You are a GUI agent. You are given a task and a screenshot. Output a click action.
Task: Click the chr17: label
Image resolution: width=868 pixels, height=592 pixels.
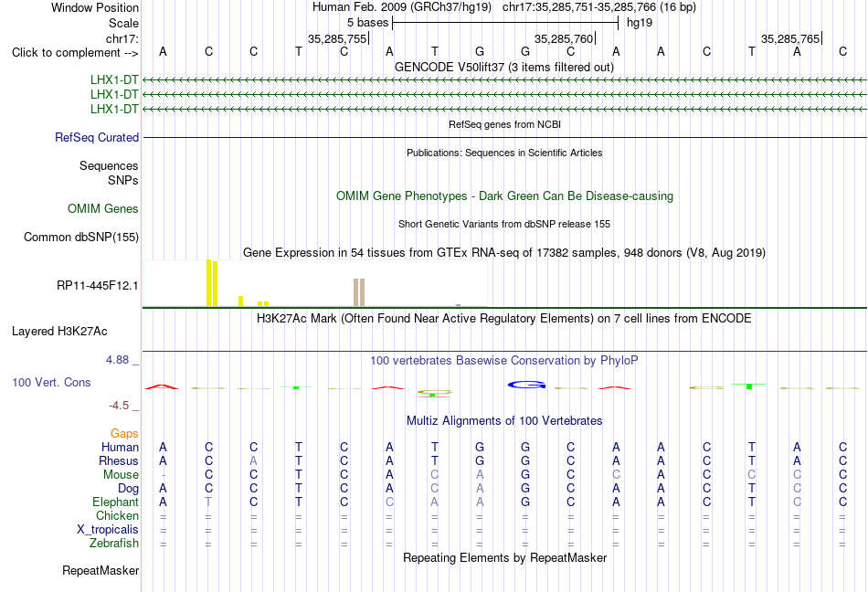(122, 38)
